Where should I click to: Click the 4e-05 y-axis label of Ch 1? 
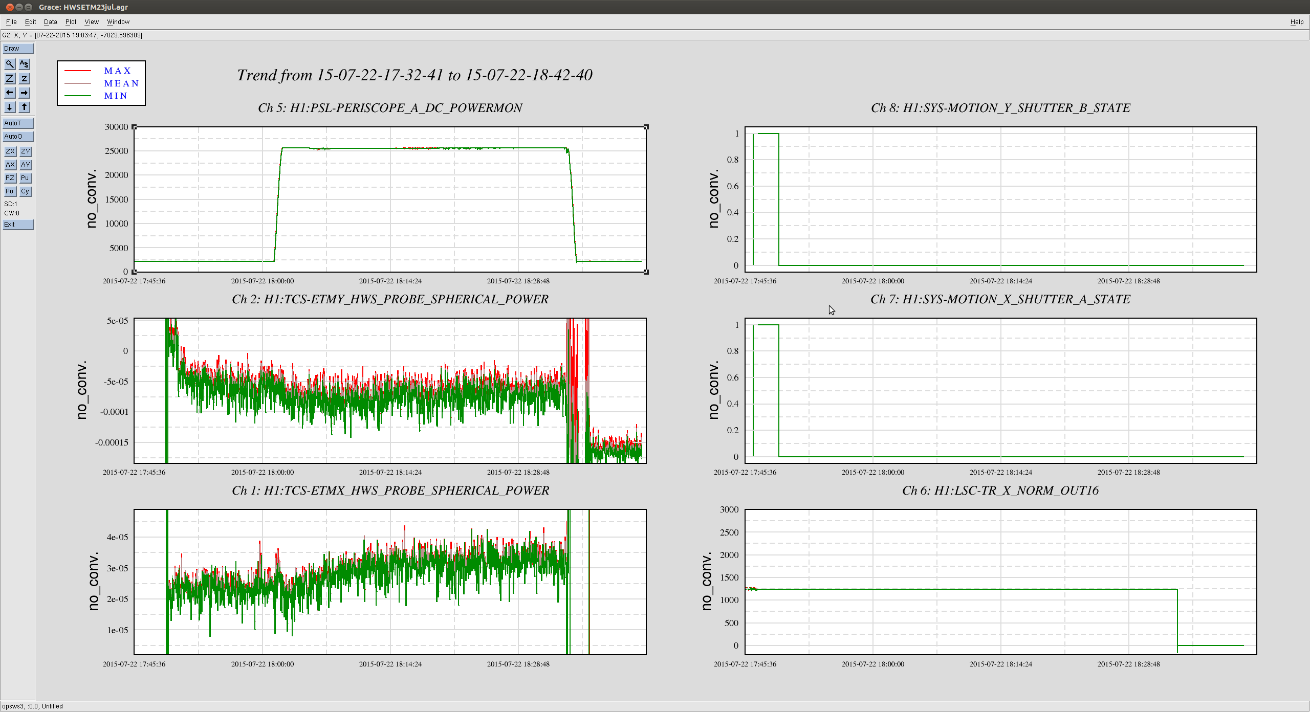point(118,537)
